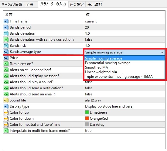Viewport: 167px width, 151px height.
Task: Select the Interpolate in multi time frame mode? label
Action: click(39, 131)
